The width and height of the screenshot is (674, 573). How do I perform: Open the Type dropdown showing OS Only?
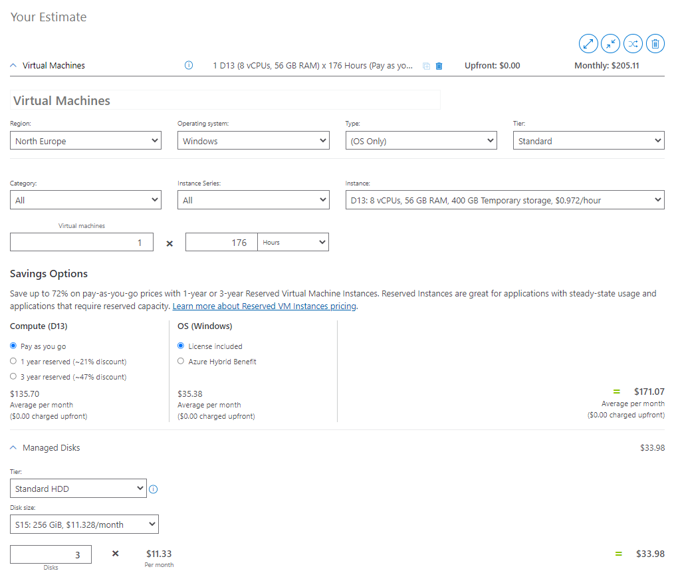tap(421, 140)
